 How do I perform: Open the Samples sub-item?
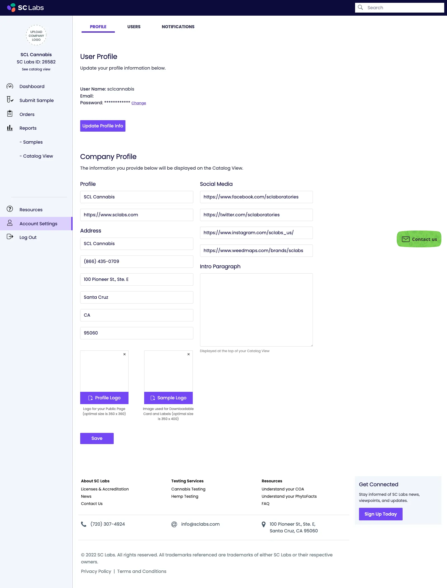[x=31, y=142]
